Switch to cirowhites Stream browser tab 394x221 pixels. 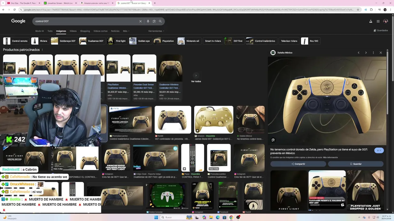pos(60,3)
